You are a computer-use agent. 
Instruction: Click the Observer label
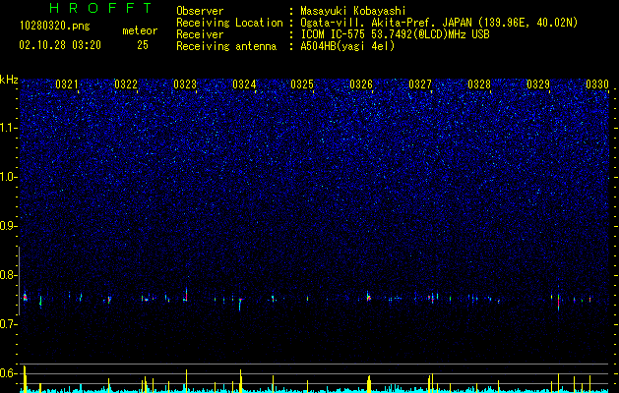pos(200,11)
